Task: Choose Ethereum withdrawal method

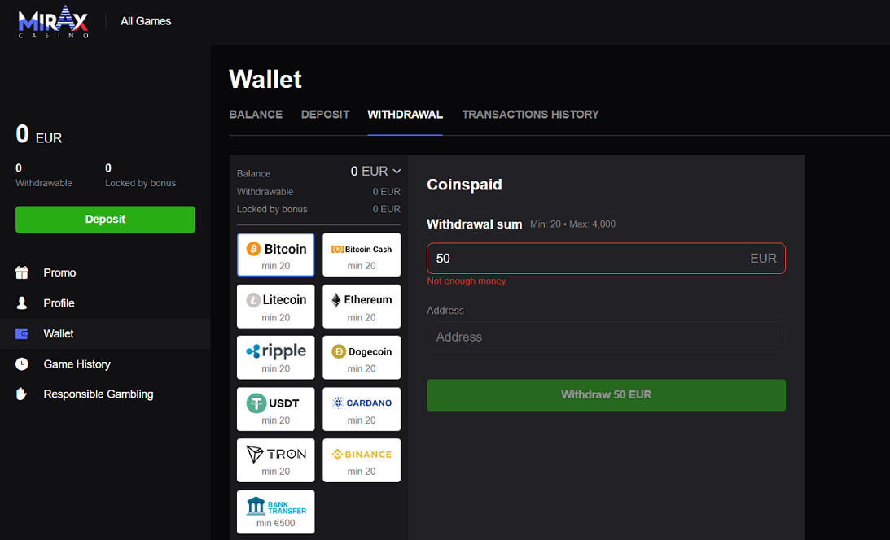Action: point(362,307)
